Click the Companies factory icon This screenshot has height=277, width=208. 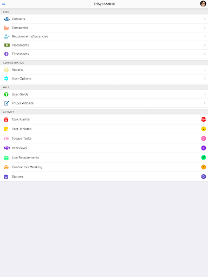point(6,28)
